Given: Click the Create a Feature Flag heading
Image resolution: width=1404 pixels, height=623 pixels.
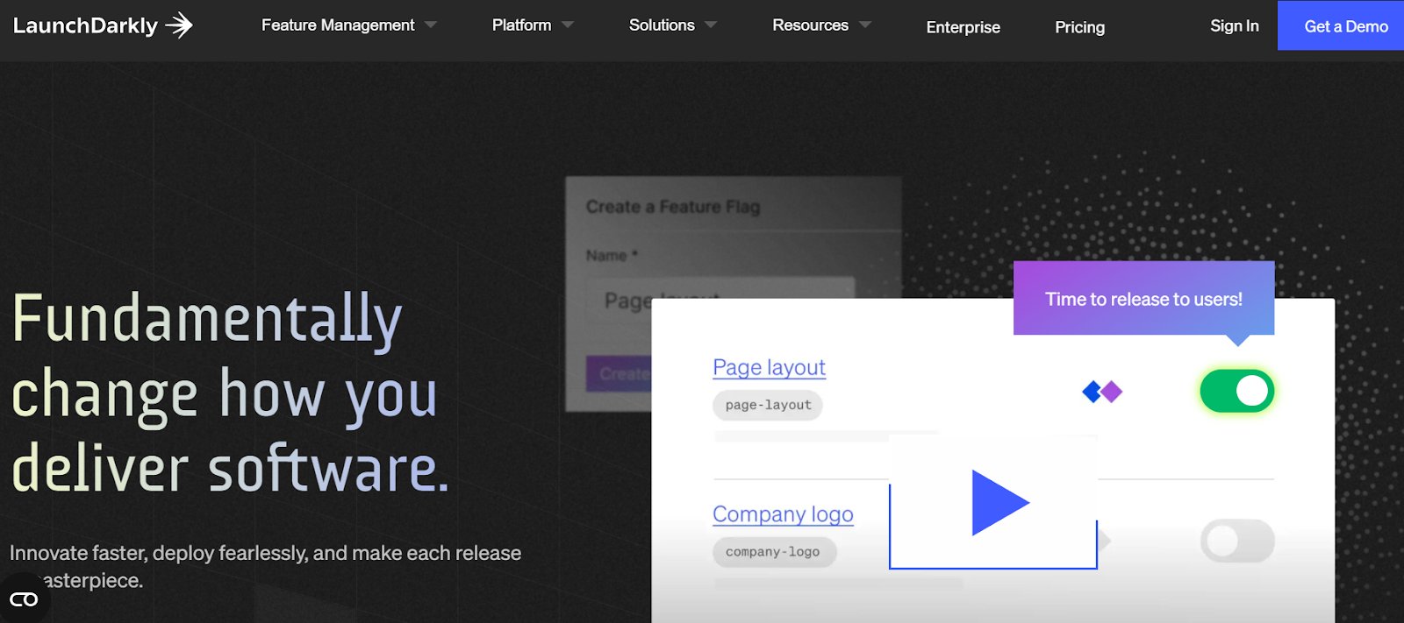Looking at the screenshot, I should 673,207.
